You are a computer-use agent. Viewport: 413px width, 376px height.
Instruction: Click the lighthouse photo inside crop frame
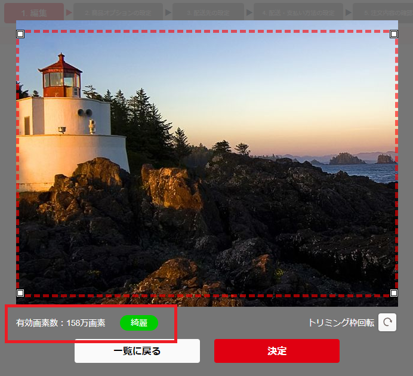(x=207, y=164)
